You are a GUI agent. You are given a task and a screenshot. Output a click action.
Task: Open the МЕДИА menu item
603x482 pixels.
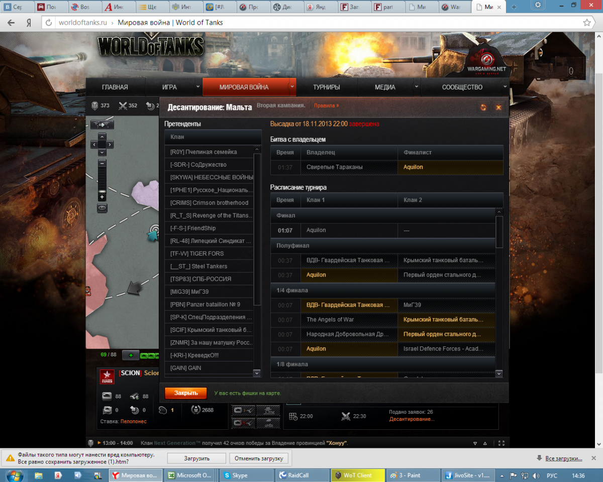(385, 87)
